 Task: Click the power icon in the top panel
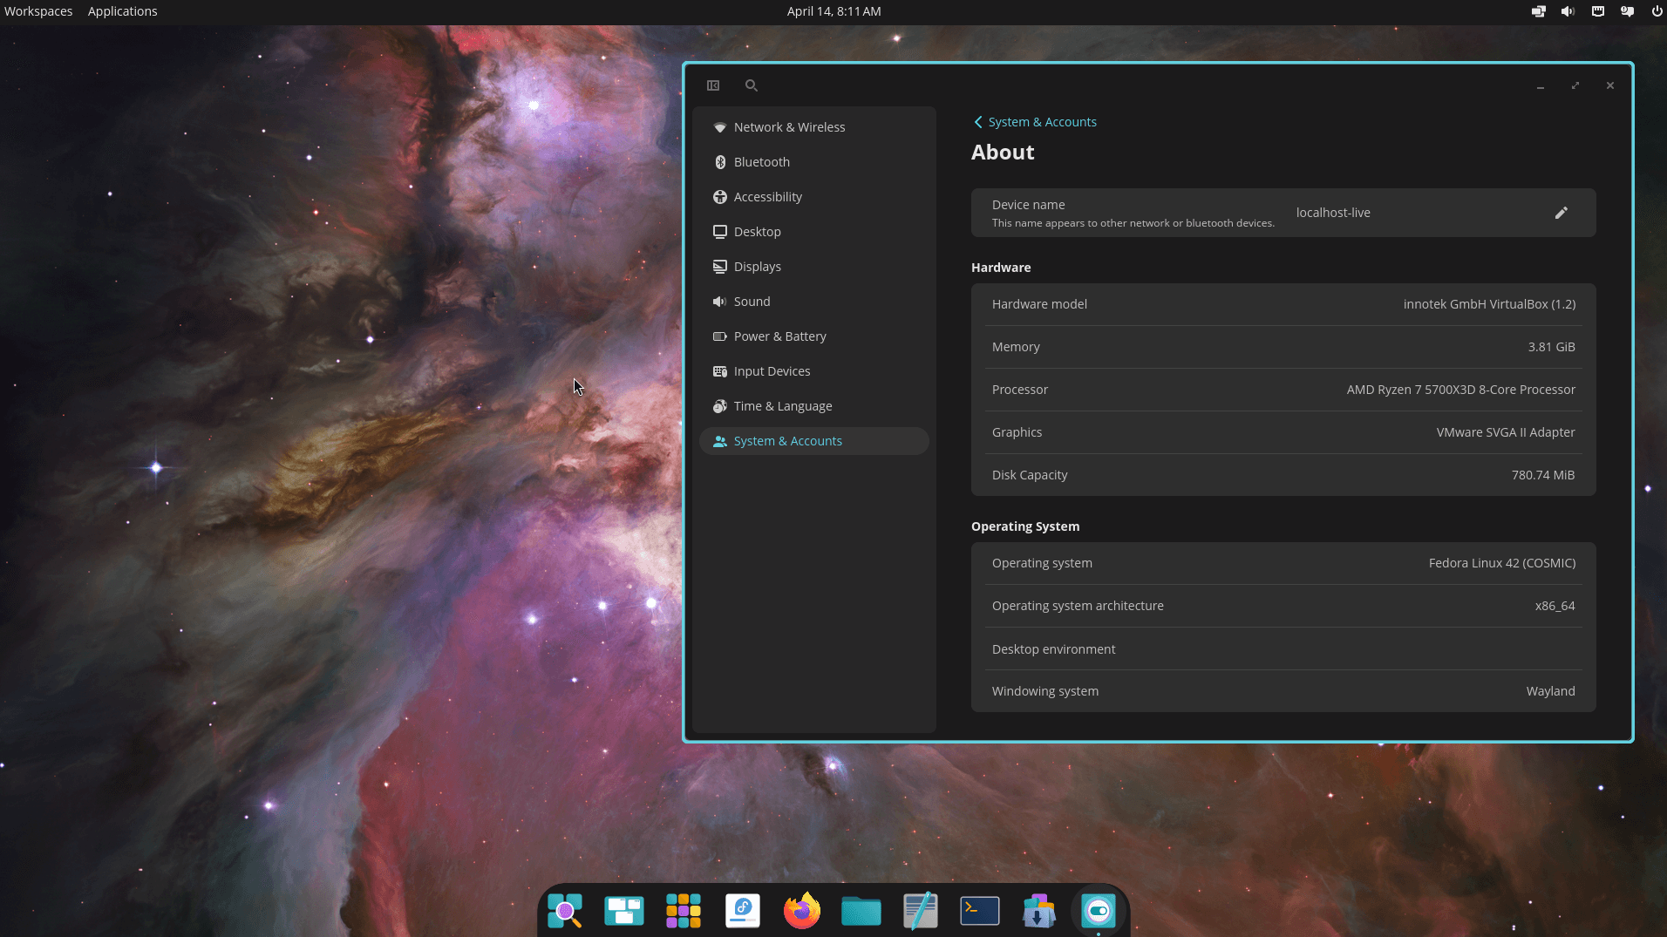1656,11
